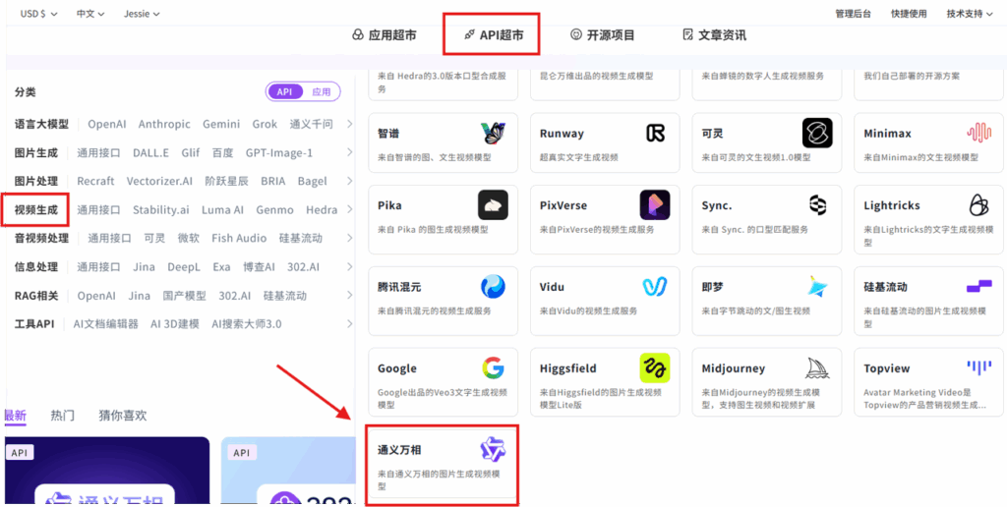Click GPT-Image-1 in 图片生成 row
This screenshot has width=1007, height=507.
click(278, 152)
